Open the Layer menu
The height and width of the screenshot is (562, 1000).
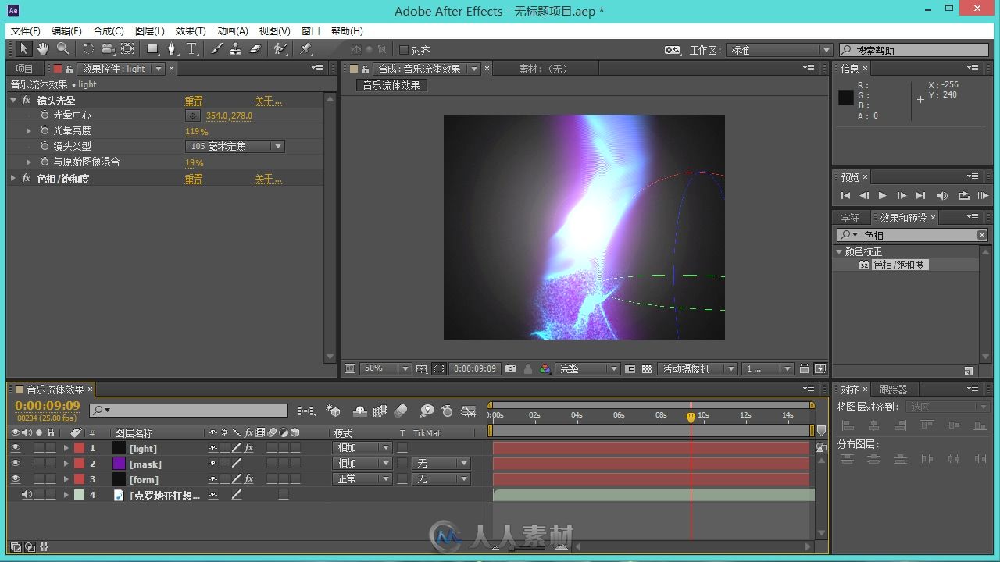click(x=150, y=31)
